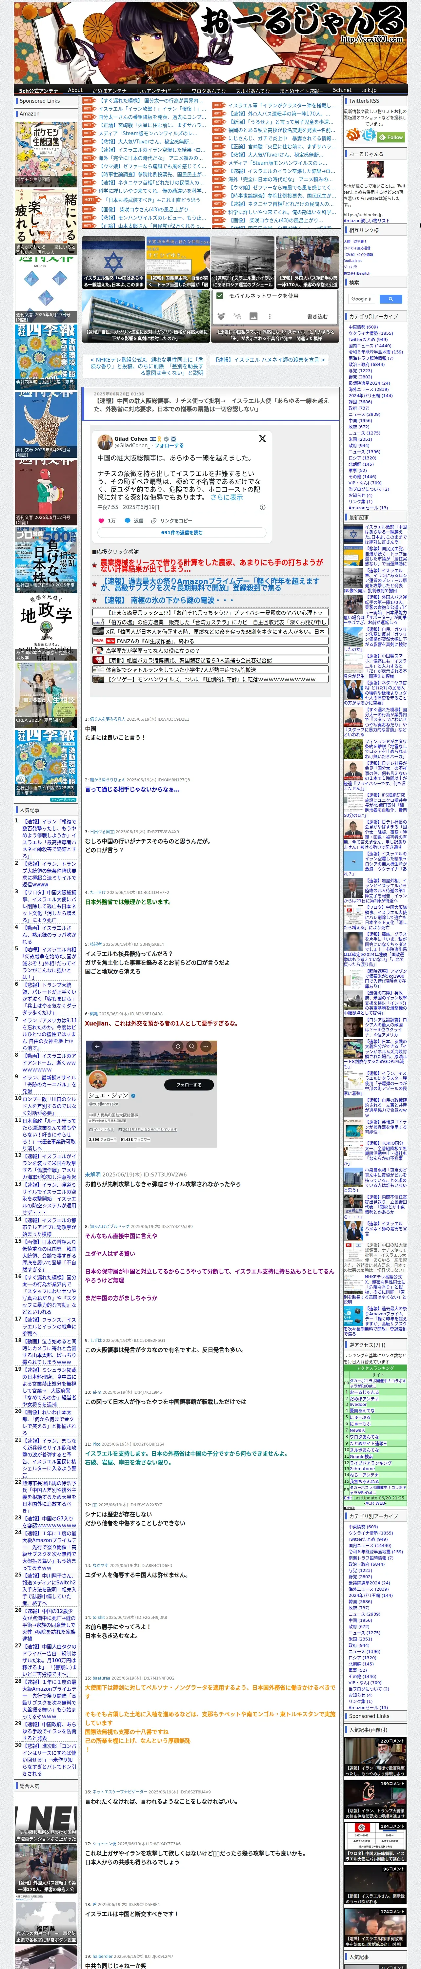This screenshot has height=1969, width=421.
Task: Click the blue Twitter bird icon
Action: (x=369, y=135)
